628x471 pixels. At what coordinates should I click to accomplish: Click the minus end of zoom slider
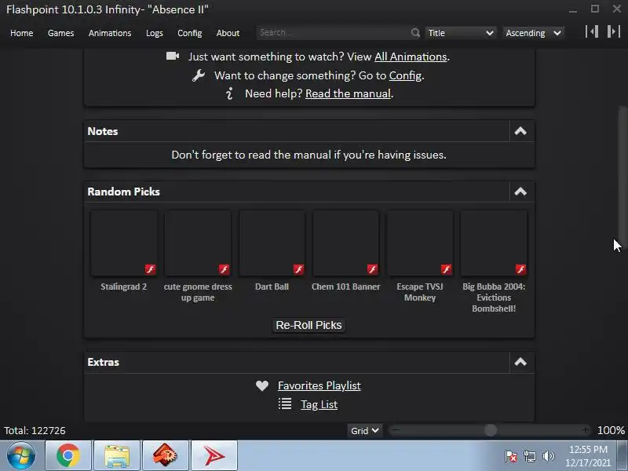point(396,430)
